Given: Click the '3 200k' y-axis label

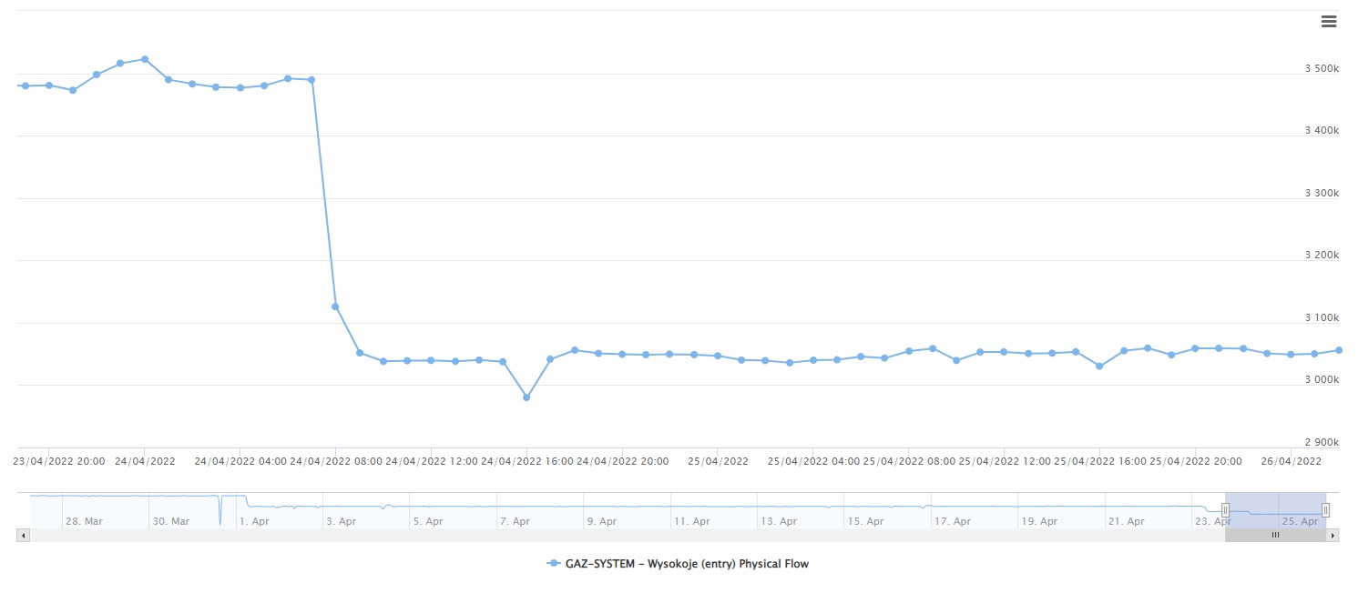Looking at the screenshot, I should coord(1322,256).
